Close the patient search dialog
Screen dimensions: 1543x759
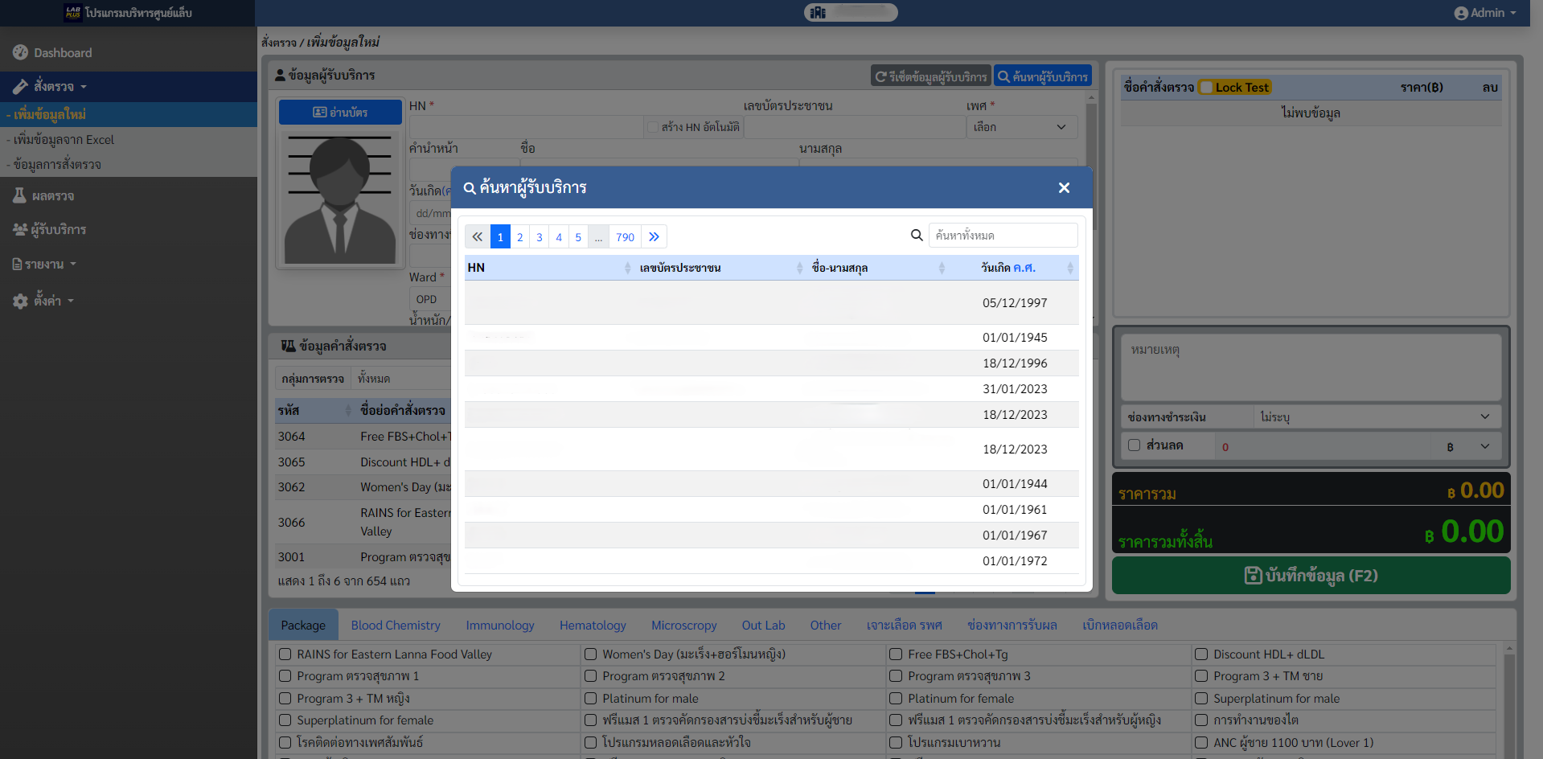click(x=1064, y=187)
